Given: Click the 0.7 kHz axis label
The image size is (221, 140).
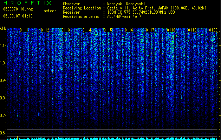Looking at the screenshot, I should pyautogui.click(x=3, y=115).
